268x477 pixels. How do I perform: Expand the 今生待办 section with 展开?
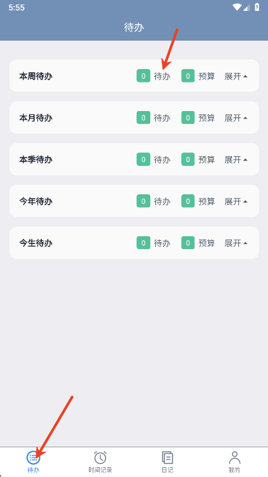click(x=236, y=243)
